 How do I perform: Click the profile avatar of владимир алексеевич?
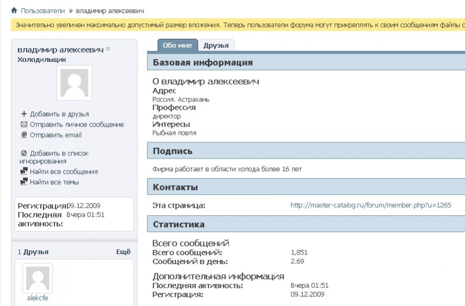74,82
